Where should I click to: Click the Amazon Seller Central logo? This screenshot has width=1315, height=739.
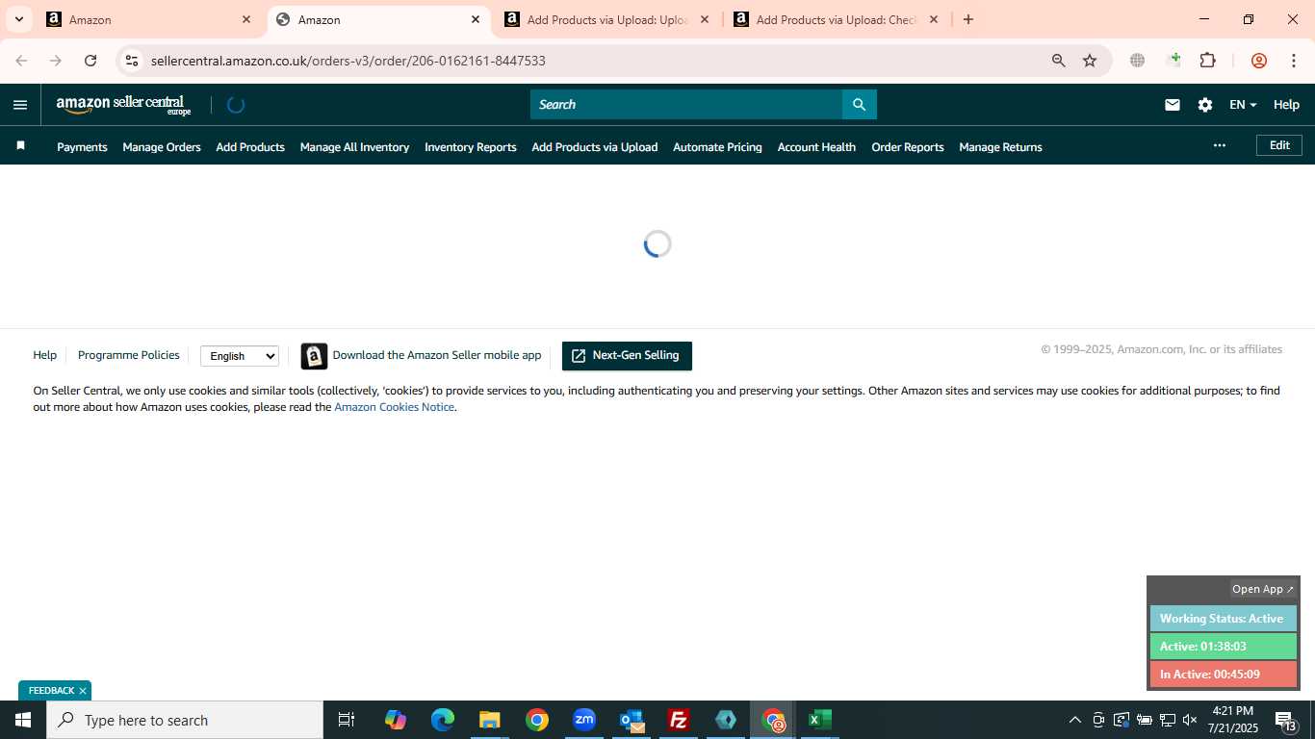123,105
